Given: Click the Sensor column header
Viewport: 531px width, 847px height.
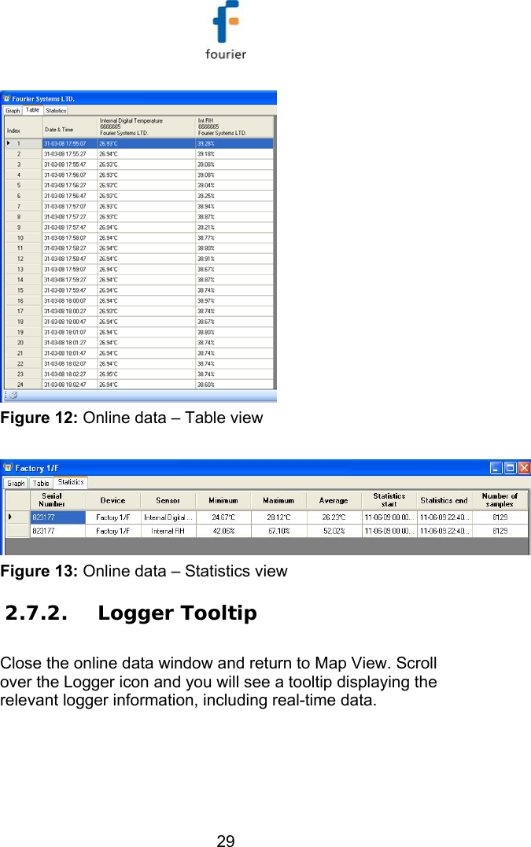Looking at the screenshot, I should point(168,500).
